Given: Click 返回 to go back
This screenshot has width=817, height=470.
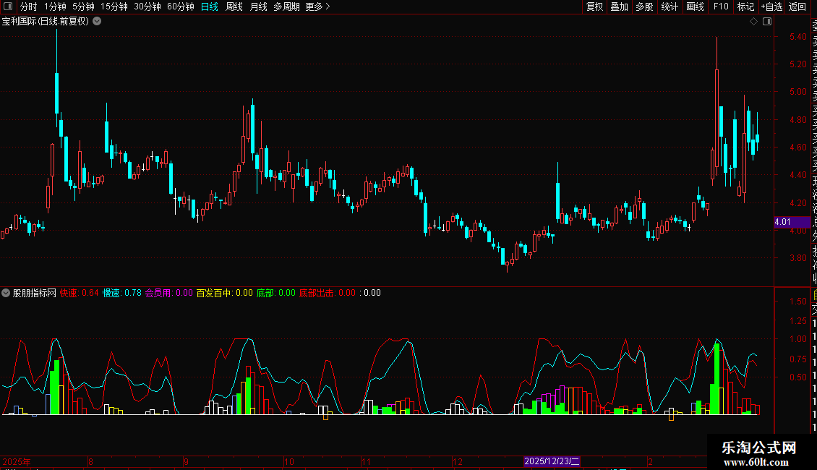Looking at the screenshot, I should pos(797,7).
